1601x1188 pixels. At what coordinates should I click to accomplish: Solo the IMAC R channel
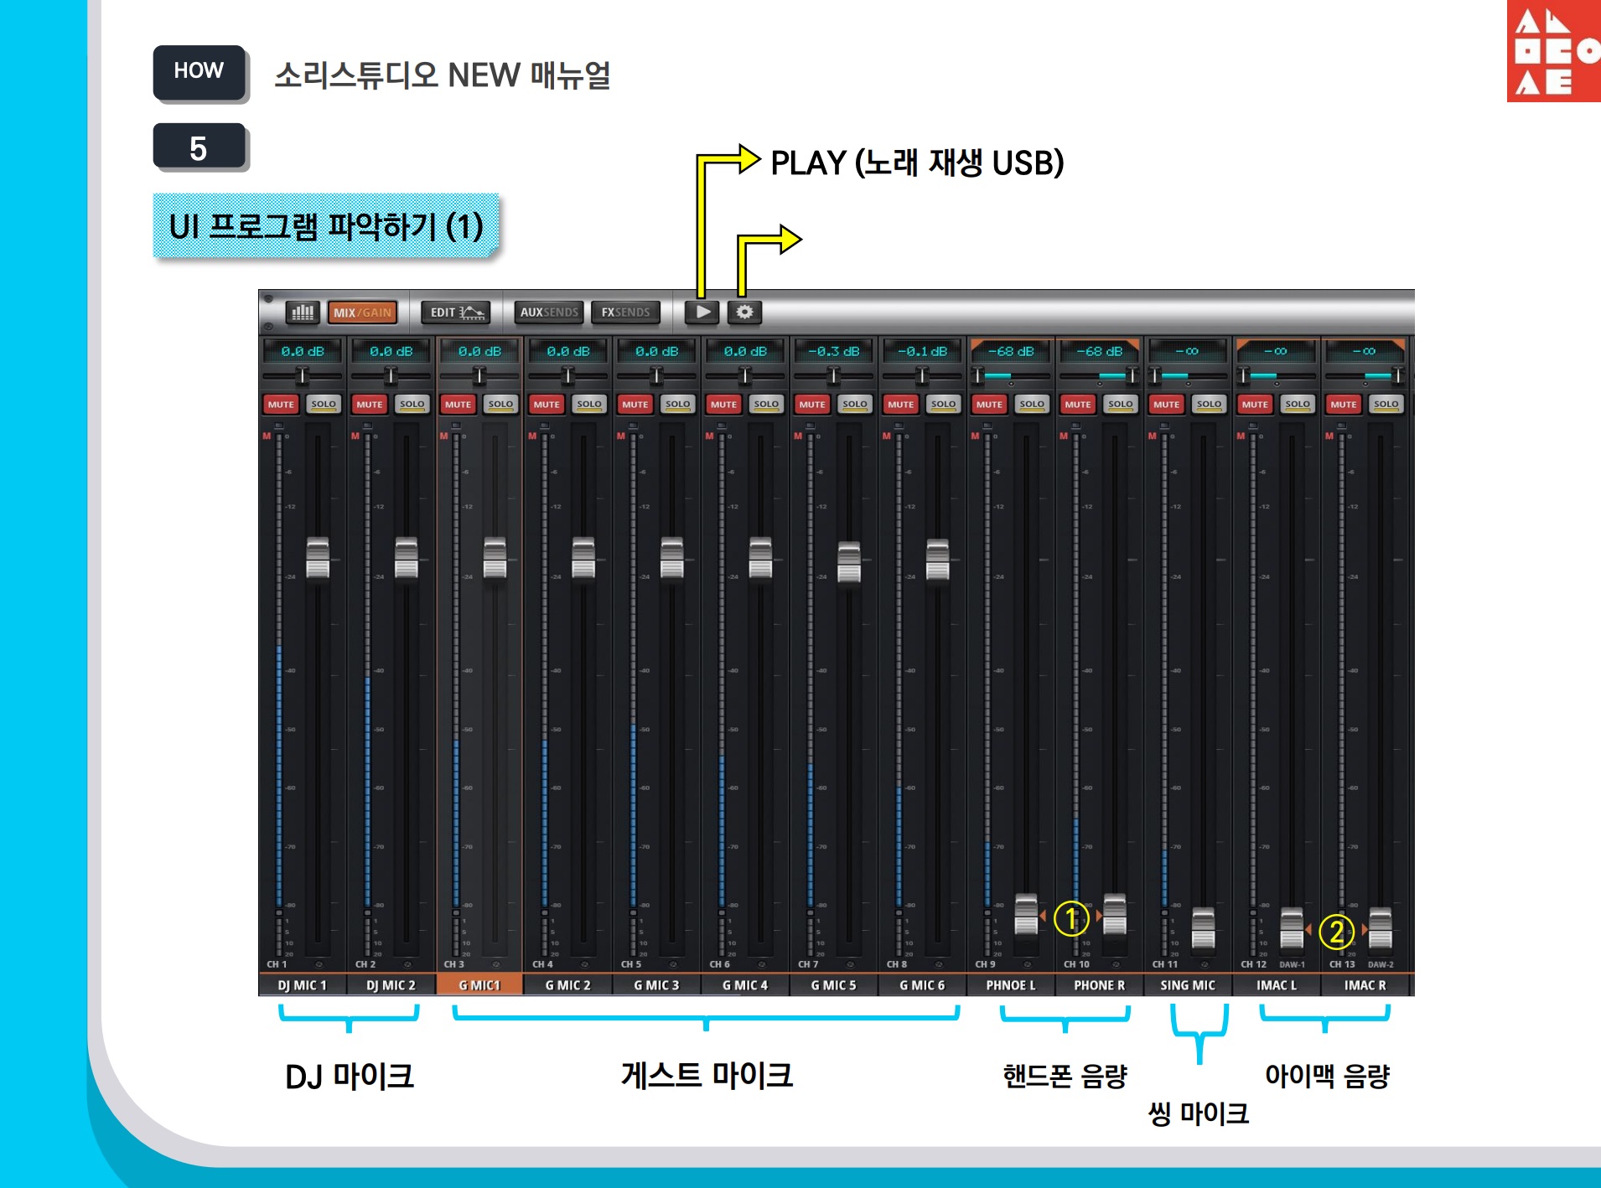1386,405
